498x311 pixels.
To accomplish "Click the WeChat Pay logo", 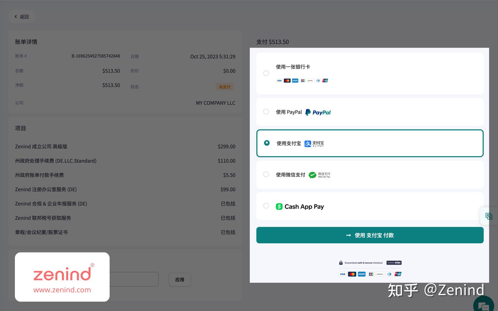I will tap(319, 175).
